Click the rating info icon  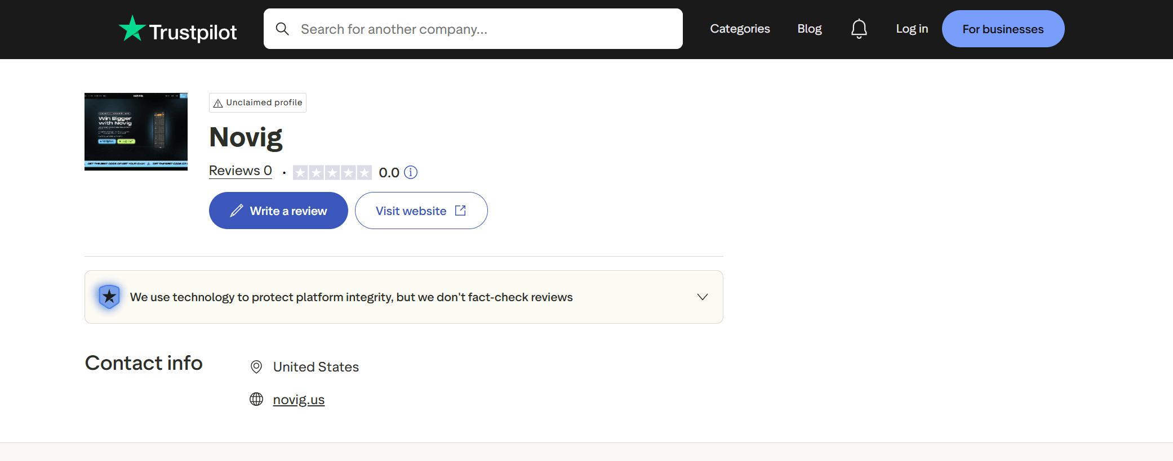pos(411,172)
